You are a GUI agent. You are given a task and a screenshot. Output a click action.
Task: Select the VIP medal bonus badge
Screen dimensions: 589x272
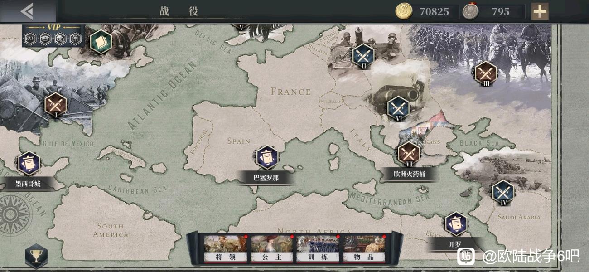click(x=74, y=39)
